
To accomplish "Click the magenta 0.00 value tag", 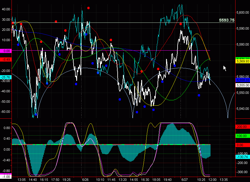I will pyautogui.click(x=6, y=51).
